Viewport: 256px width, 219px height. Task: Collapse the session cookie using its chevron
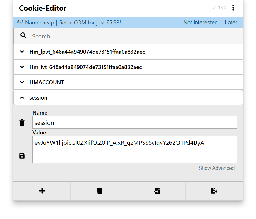point(22,98)
